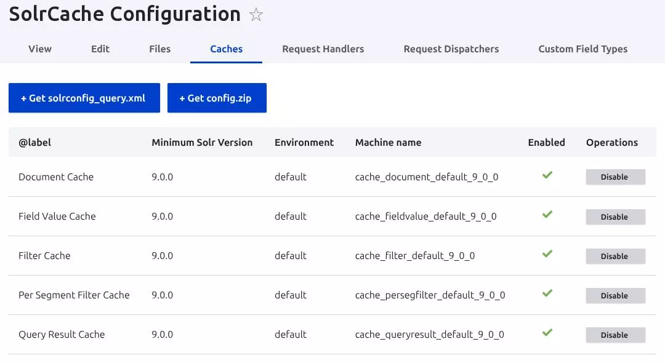Open the View tab
Screen dimensions: 665x363
[40, 49]
